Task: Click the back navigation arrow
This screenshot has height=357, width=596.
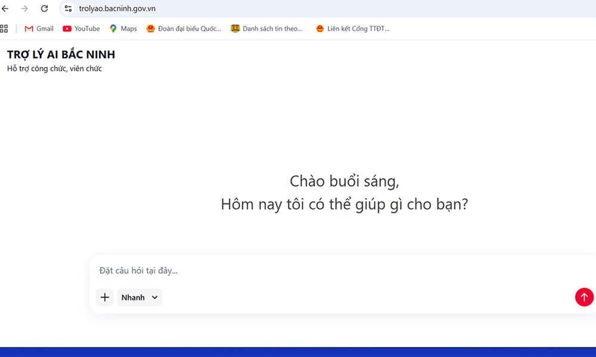Action: pyautogui.click(x=6, y=8)
